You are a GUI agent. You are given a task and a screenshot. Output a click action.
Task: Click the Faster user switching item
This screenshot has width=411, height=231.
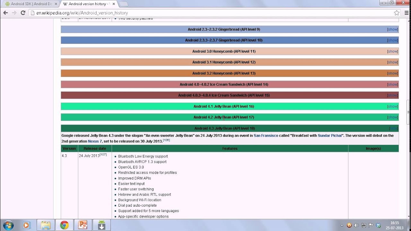[136, 189]
